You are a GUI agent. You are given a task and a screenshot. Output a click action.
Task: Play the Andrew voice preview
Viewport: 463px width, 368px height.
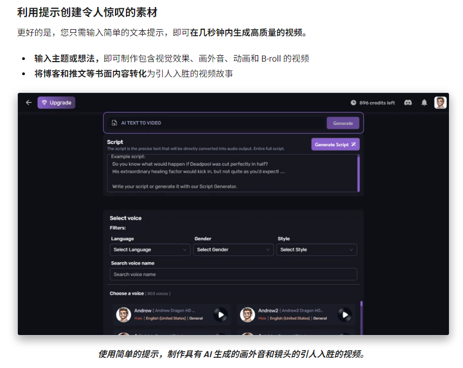220,315
